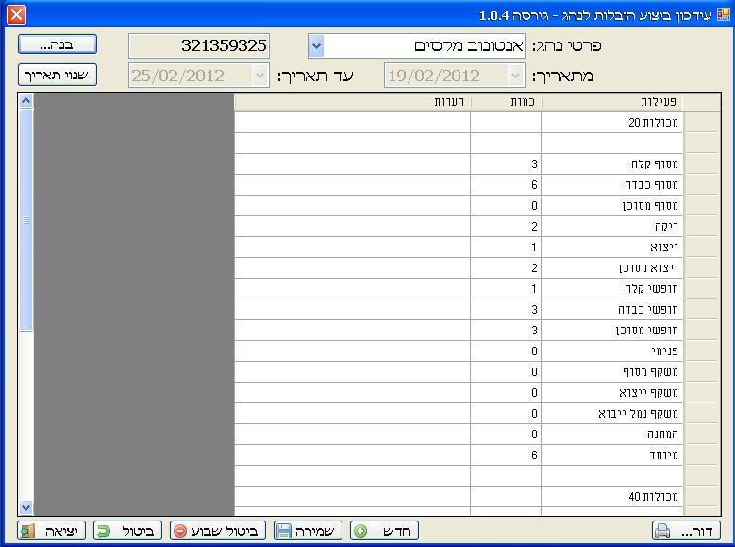Image resolution: width=735 pixels, height=547 pixels.
Task: Select the חופשי מסוכן activity cell
Action: pyautogui.click(x=611, y=331)
